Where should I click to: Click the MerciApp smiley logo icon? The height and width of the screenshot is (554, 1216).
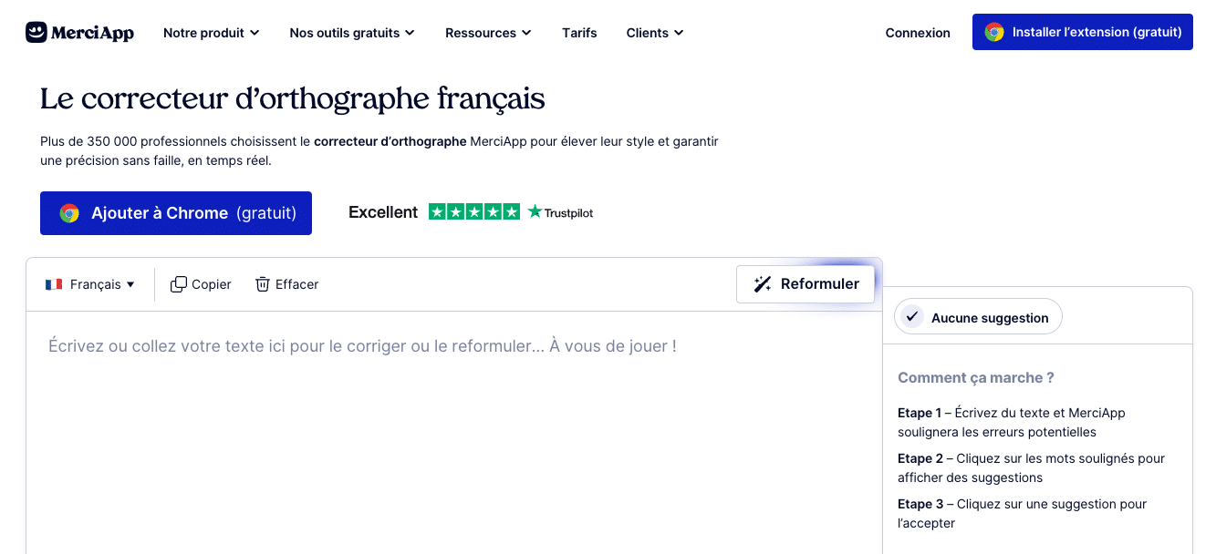pyautogui.click(x=36, y=33)
